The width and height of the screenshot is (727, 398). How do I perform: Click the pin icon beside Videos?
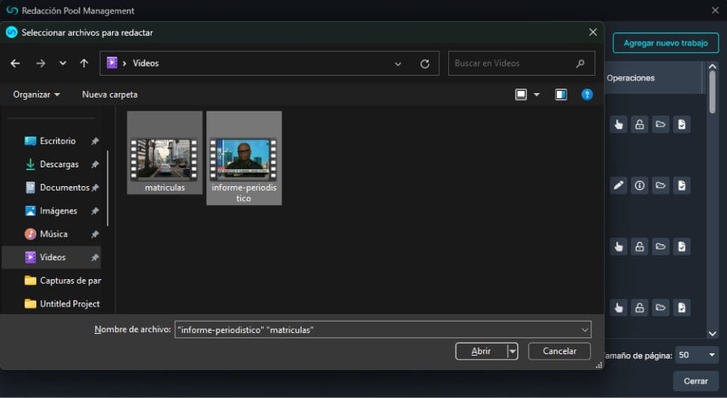(95, 257)
